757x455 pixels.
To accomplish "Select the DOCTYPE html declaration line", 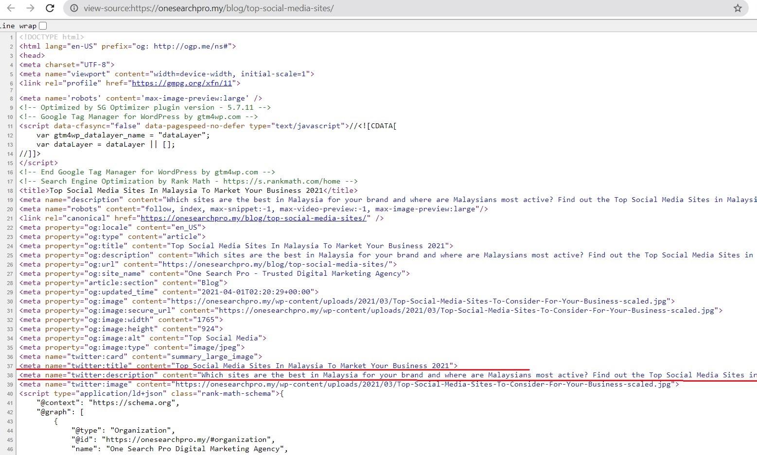I will [x=52, y=37].
